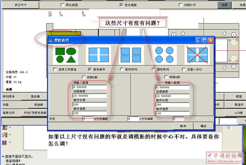246x165 pixels.
Task: Click the 准备就绪! status message
Action: coord(13,161)
